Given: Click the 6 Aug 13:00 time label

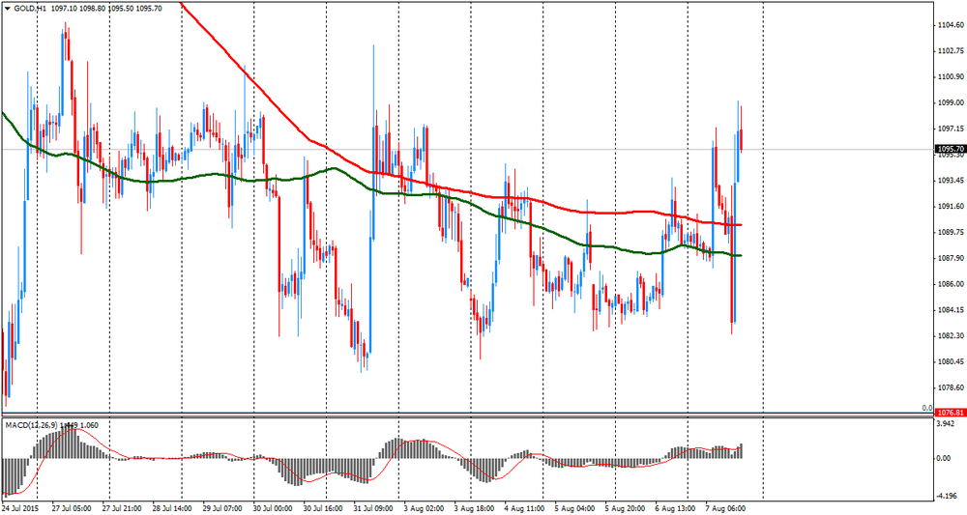Looking at the screenshot, I should pos(675,509).
